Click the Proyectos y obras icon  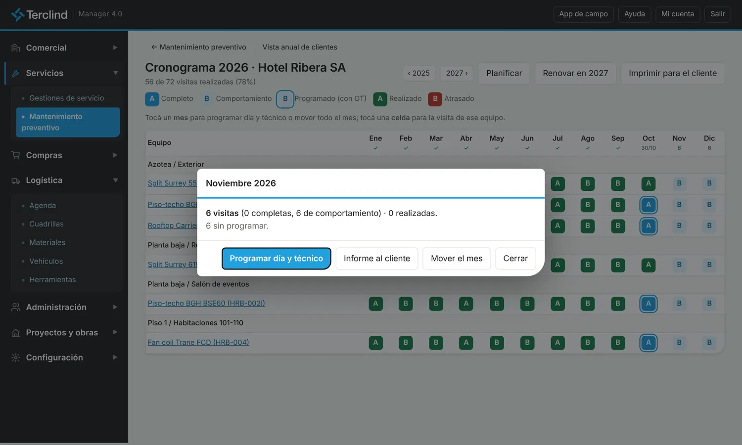[16, 333]
